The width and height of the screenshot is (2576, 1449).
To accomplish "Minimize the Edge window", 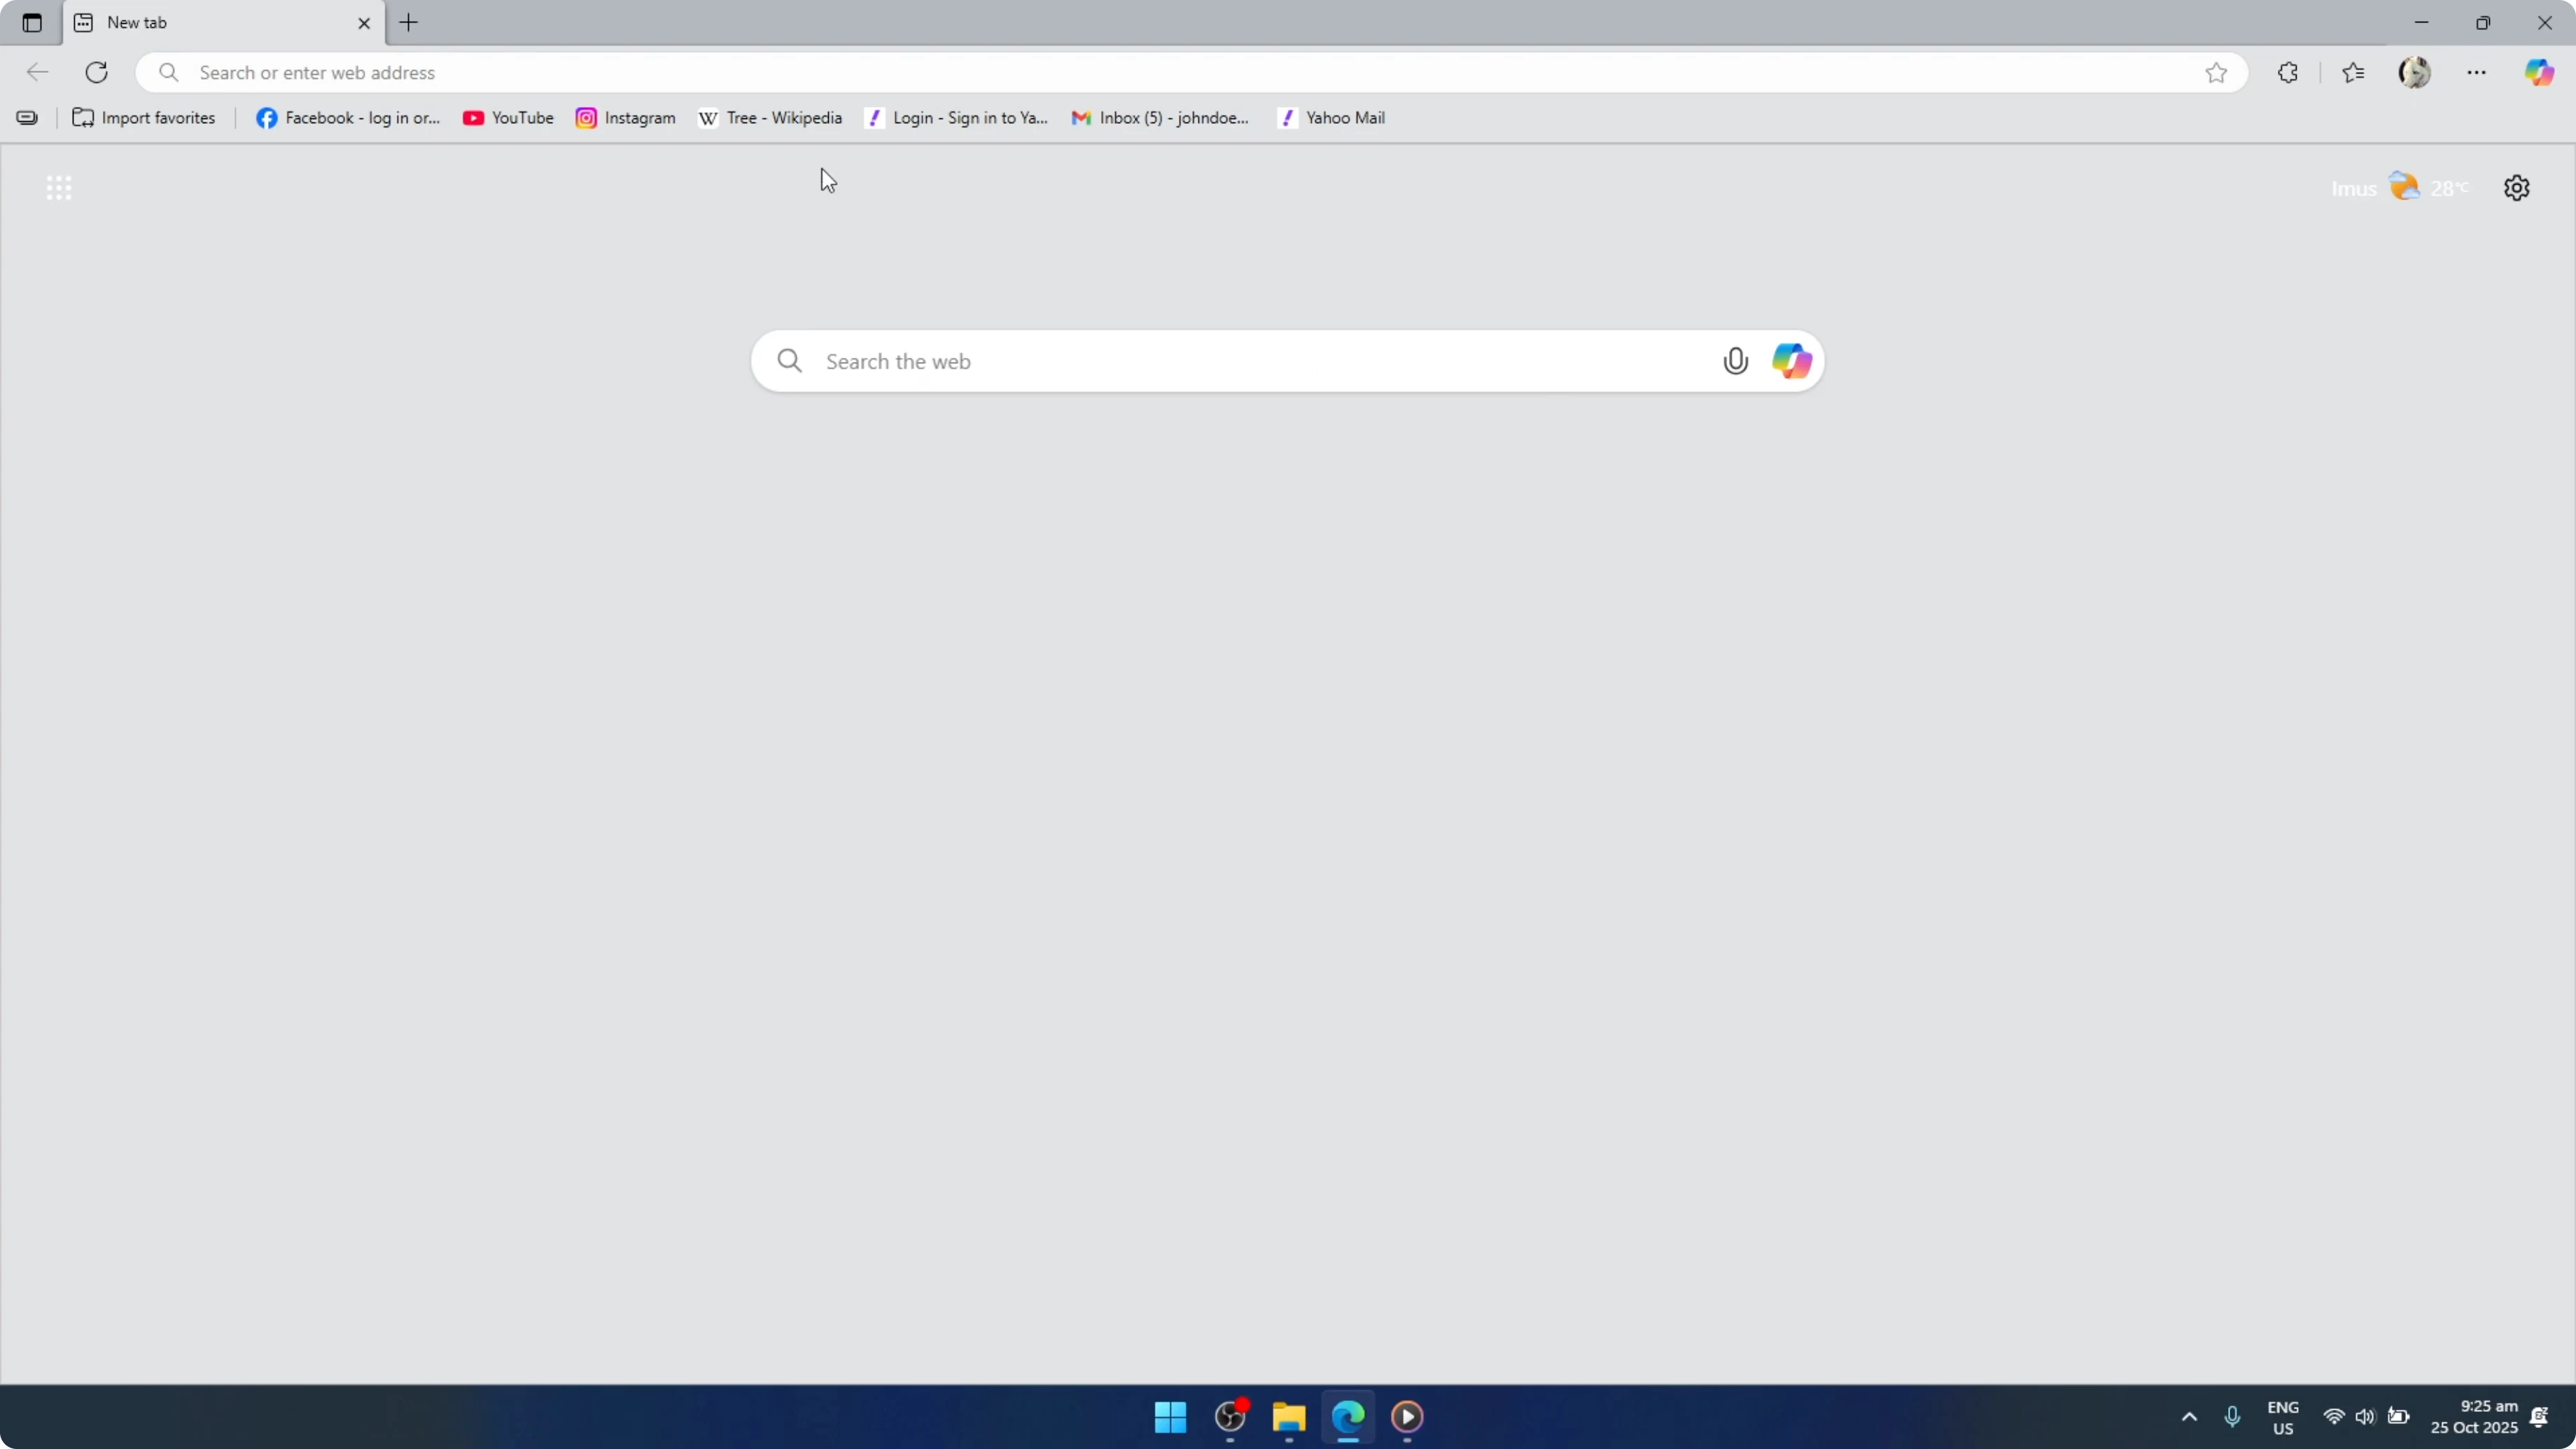I will coord(2421,23).
